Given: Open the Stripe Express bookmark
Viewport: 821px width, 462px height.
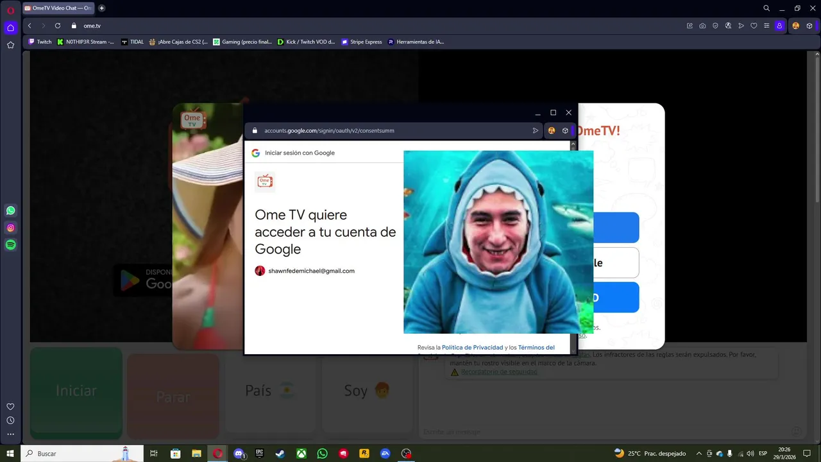Looking at the screenshot, I should [x=362, y=42].
